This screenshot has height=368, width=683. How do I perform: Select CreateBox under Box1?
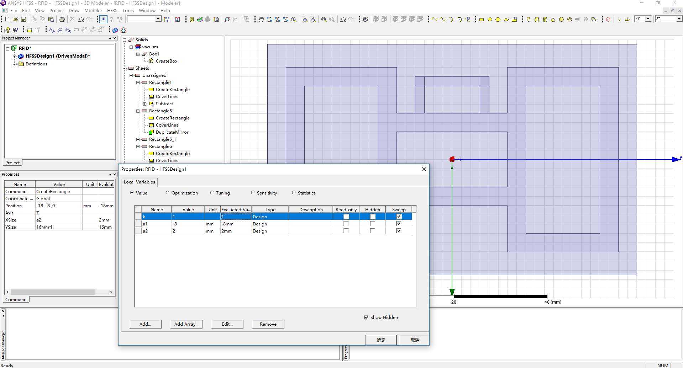point(167,61)
